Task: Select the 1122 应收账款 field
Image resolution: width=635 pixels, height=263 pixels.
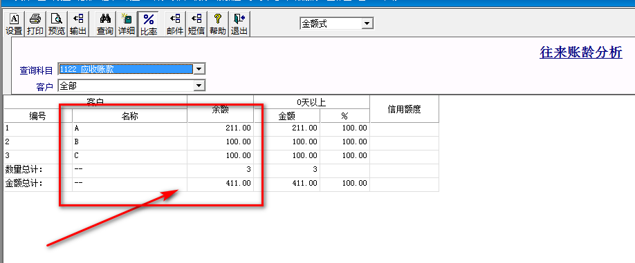Action: tap(125, 69)
